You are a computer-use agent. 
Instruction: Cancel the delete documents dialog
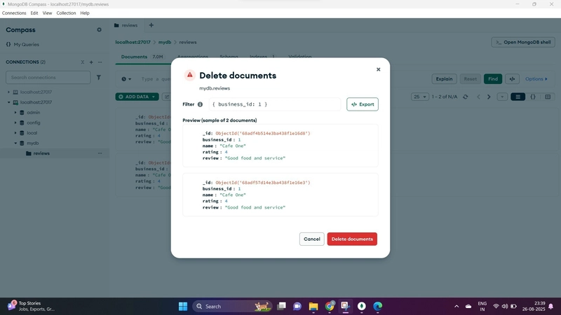click(311, 239)
